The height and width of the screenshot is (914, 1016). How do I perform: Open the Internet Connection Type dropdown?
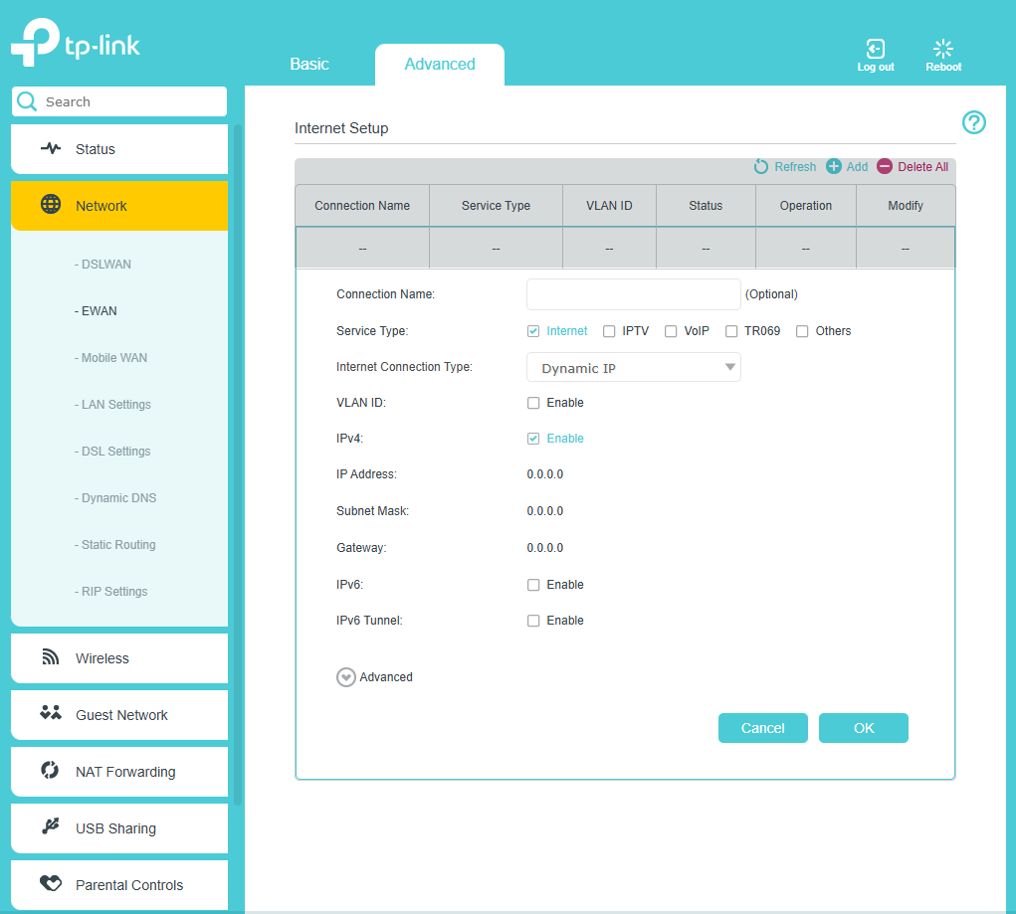634,367
